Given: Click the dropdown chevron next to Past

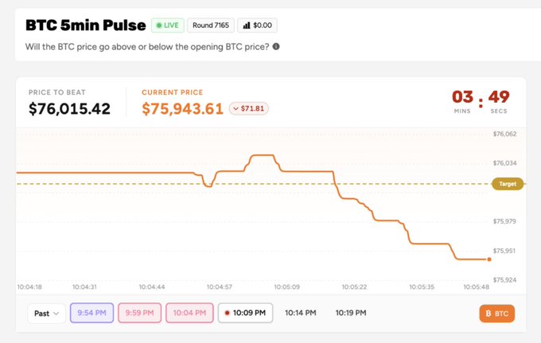Looking at the screenshot, I should (x=56, y=314).
